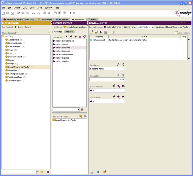
Task: Click the hasName delete value X icon
Action: 123,65
